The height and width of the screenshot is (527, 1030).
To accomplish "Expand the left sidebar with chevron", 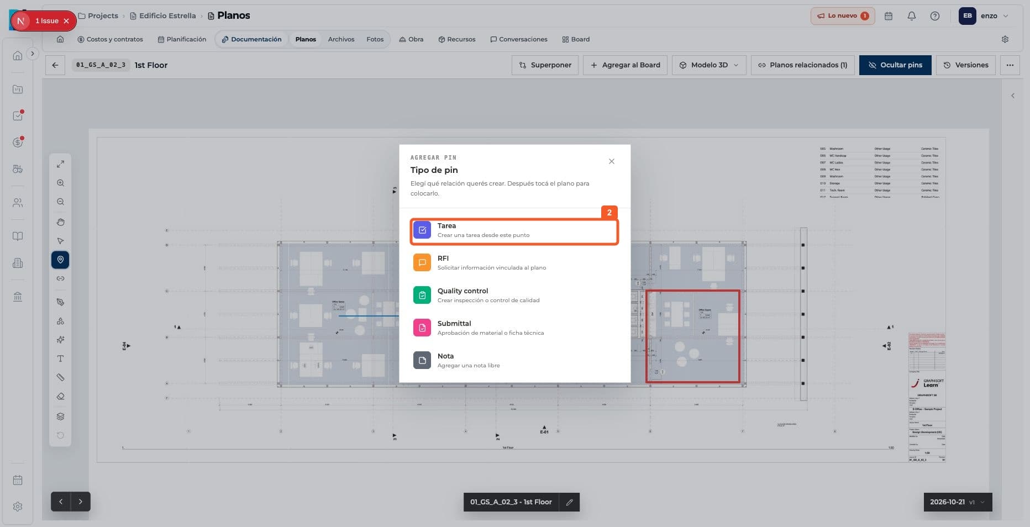I will coord(33,54).
